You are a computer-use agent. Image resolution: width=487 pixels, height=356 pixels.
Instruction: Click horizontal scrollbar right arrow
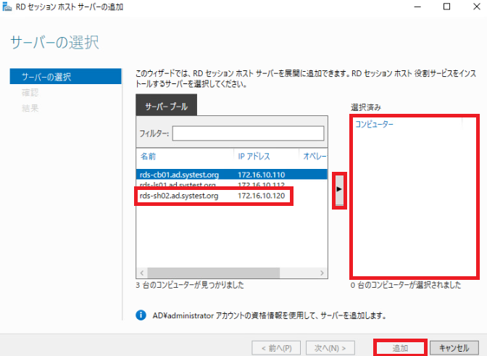(x=322, y=273)
